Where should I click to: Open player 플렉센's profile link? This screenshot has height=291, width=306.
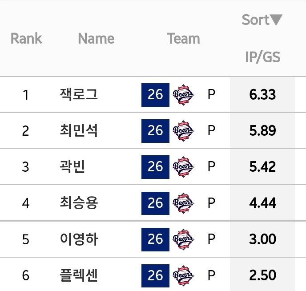(x=79, y=275)
